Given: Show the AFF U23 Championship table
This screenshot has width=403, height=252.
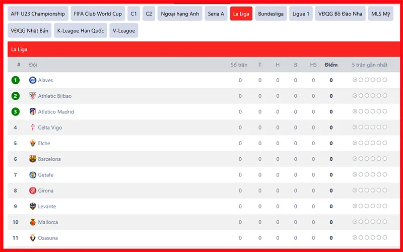Looking at the screenshot, I should [x=38, y=14].
